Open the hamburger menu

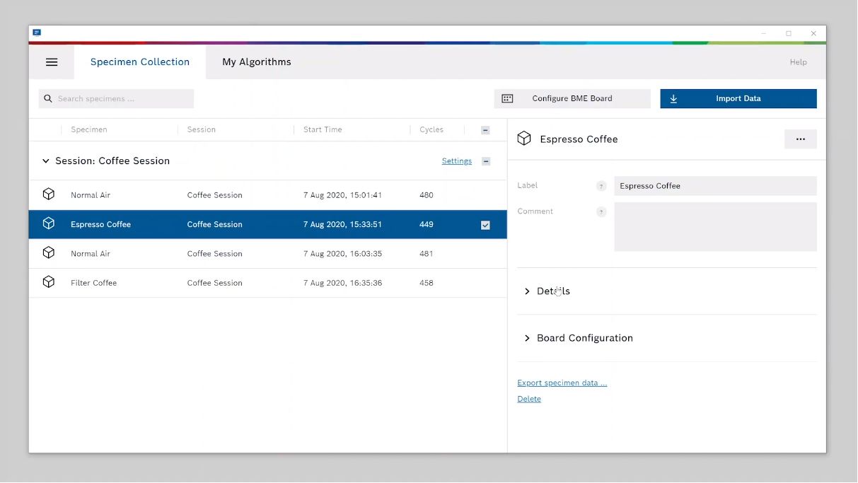coord(52,62)
